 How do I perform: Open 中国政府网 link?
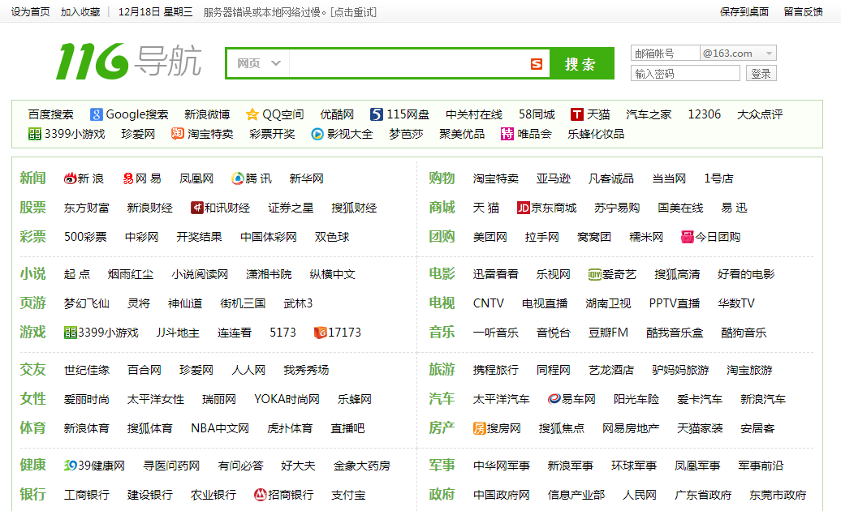(502, 495)
